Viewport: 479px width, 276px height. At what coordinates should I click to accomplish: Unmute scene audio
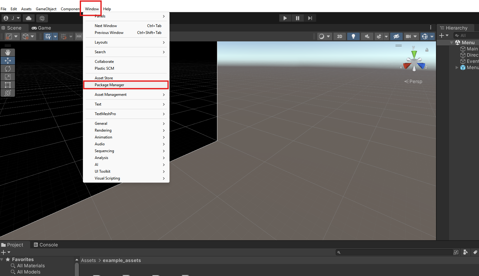click(x=367, y=36)
